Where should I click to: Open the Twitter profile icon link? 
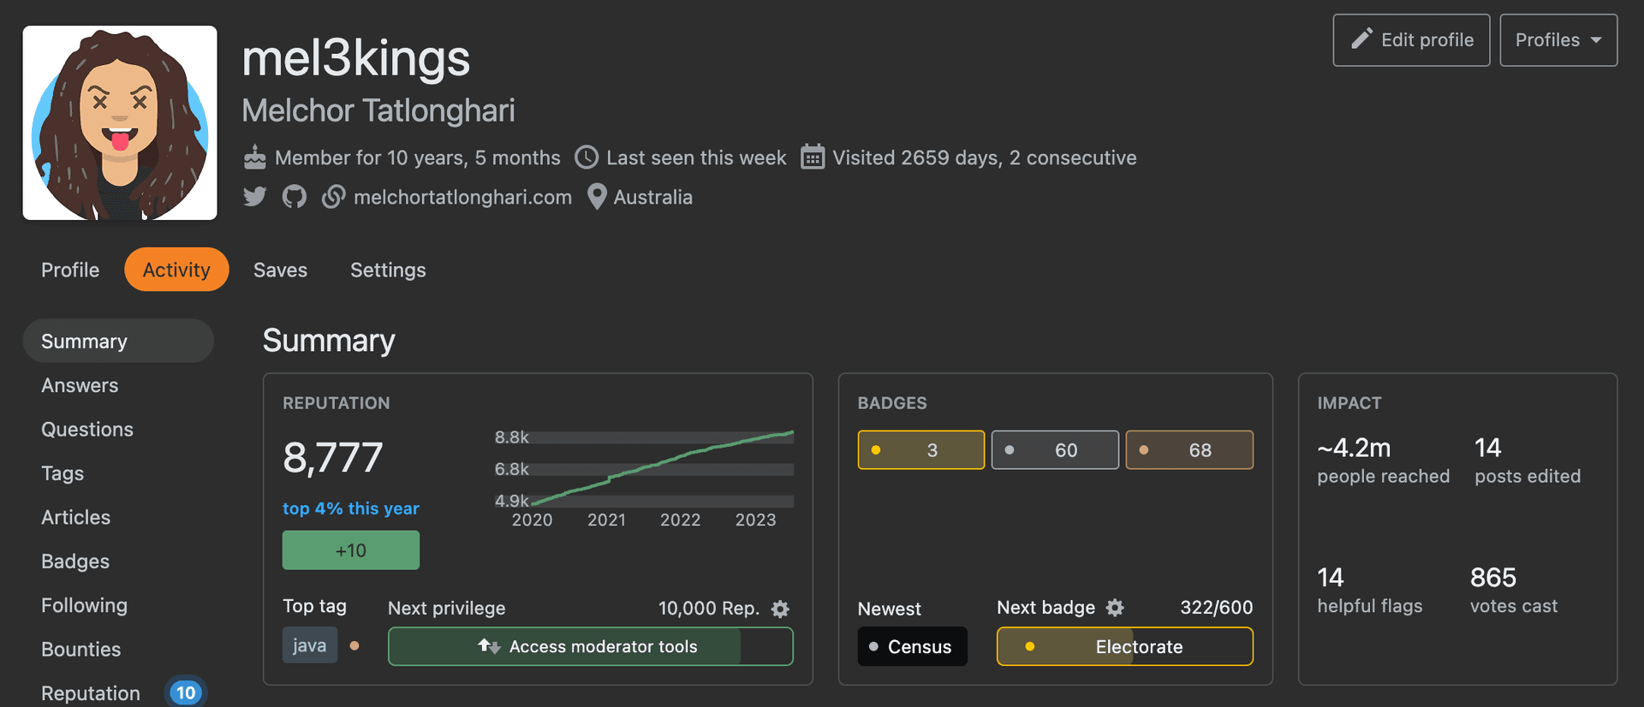pyautogui.click(x=254, y=197)
